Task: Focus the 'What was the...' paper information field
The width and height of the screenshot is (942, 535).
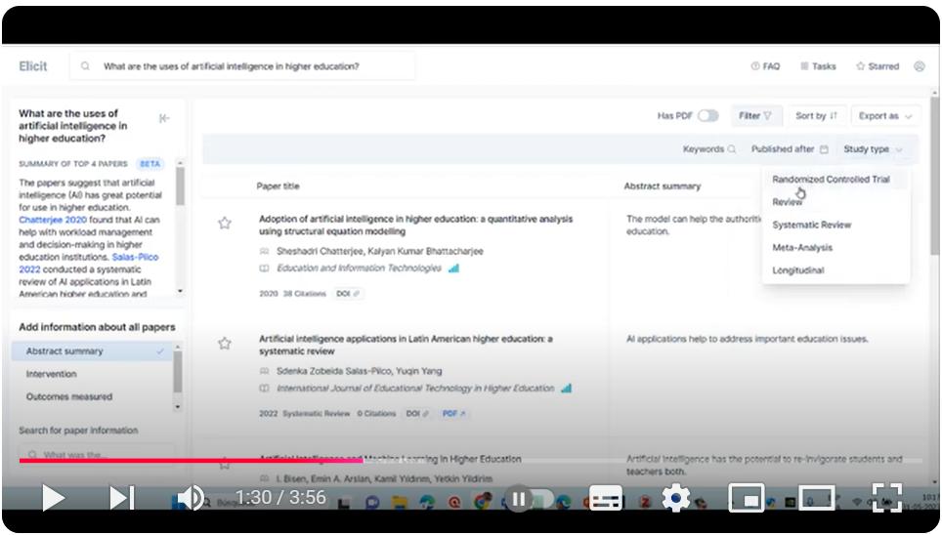Action: [96, 455]
